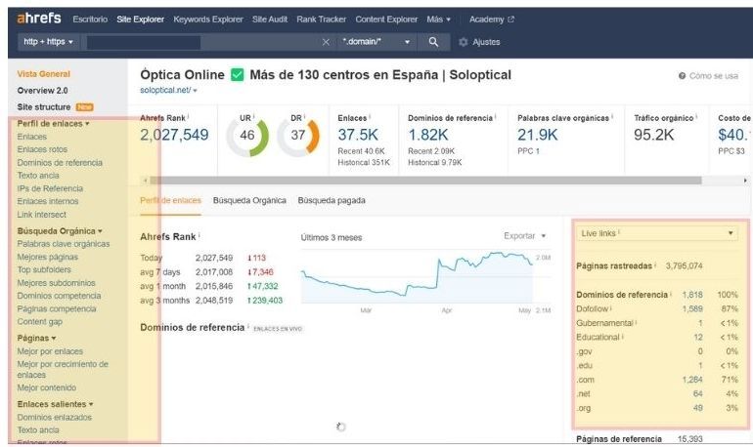Collapse the Perfil de enlaces sidebar section
The width and height of the screenshot is (753, 447).
pos(54,123)
